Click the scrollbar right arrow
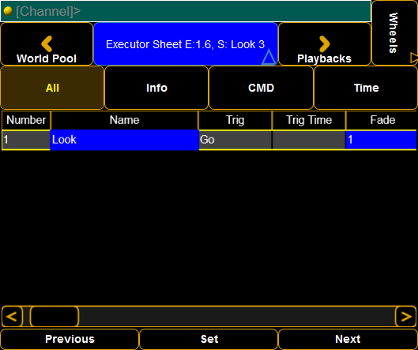 [x=405, y=317]
